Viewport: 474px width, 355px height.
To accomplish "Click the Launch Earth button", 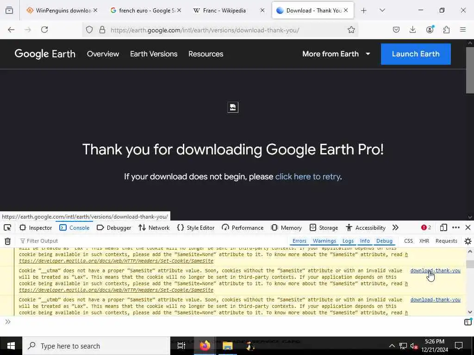I will [416, 54].
